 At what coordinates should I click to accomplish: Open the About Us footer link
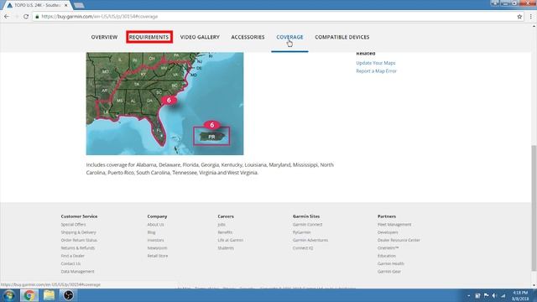tap(155, 225)
